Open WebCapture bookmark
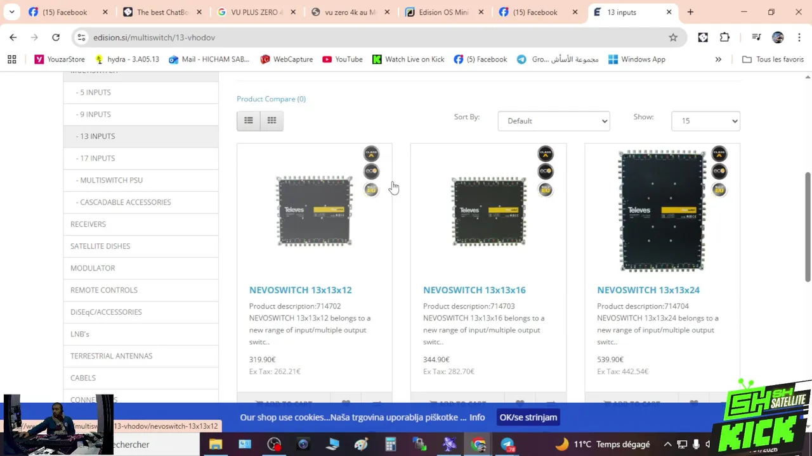812x456 pixels. (x=286, y=59)
